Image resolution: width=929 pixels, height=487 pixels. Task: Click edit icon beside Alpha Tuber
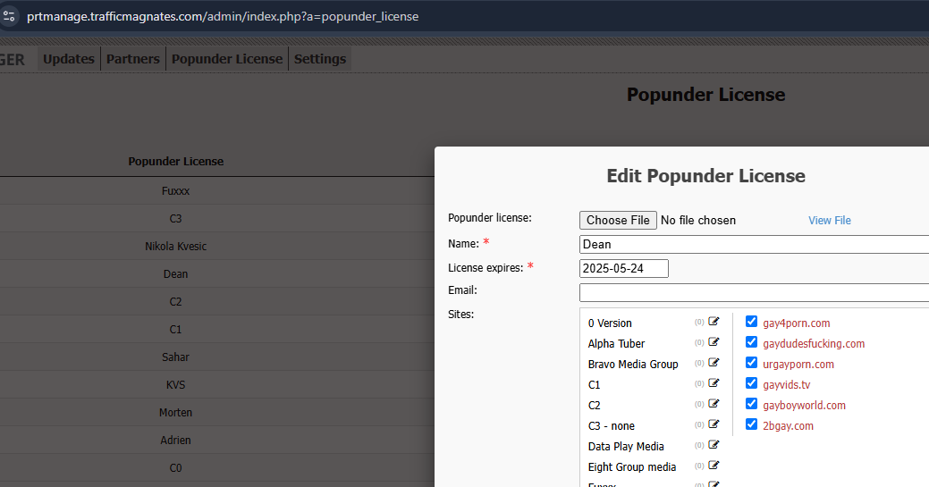pyautogui.click(x=714, y=342)
